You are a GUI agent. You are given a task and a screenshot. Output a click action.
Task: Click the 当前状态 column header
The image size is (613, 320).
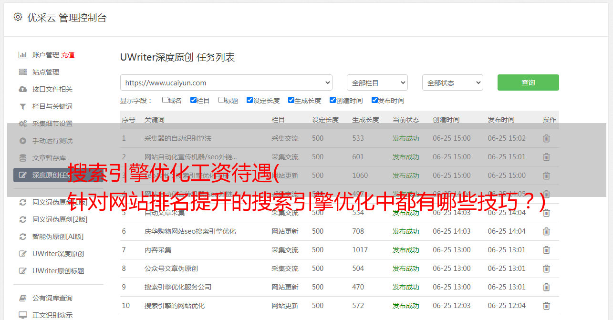pyautogui.click(x=406, y=120)
